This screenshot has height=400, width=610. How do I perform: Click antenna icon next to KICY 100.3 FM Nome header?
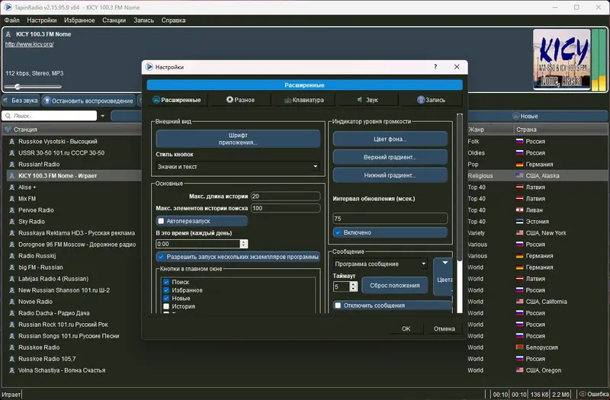8,34
